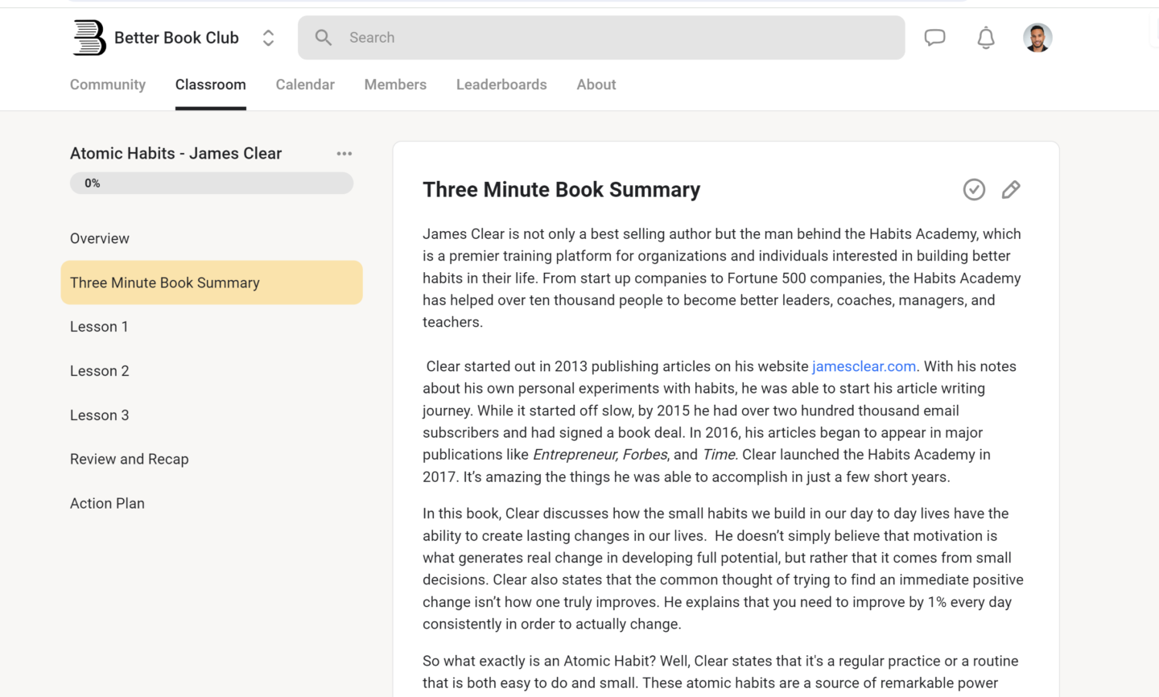Open the About tab
Viewport: 1159px width, 697px height.
(x=596, y=85)
